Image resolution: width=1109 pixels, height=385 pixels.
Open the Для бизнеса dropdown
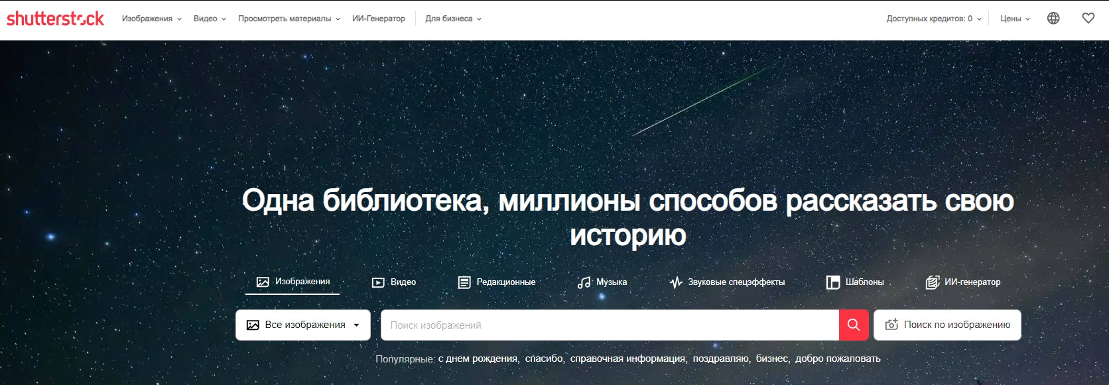(x=453, y=19)
